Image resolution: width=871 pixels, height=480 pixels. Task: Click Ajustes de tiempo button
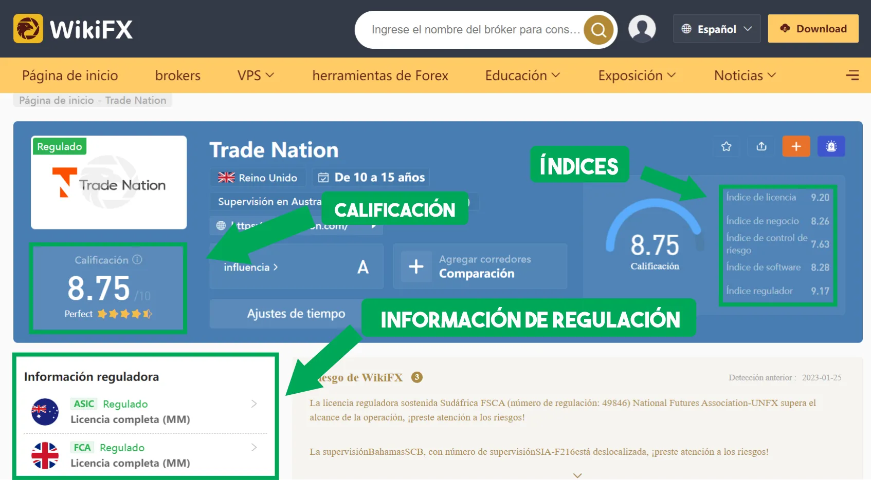[x=296, y=314]
